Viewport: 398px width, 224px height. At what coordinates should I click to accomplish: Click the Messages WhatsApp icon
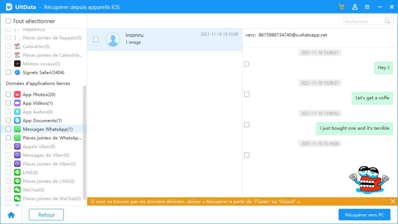pyautogui.click(x=17, y=129)
